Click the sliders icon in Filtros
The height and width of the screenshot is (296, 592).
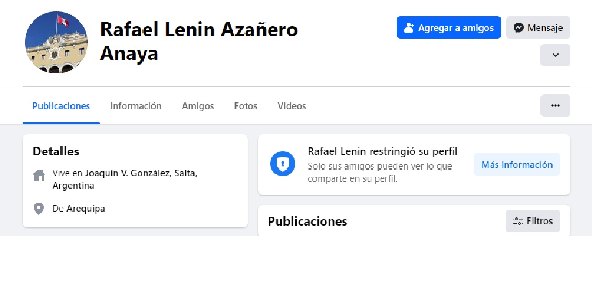click(518, 221)
